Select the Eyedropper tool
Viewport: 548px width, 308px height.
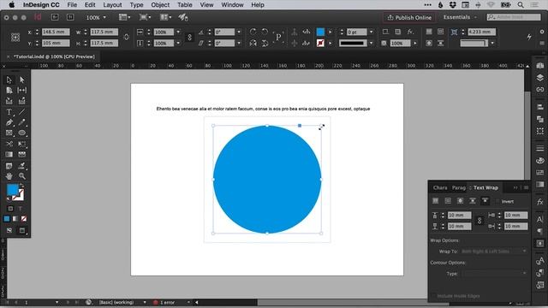pyautogui.click(x=22, y=165)
